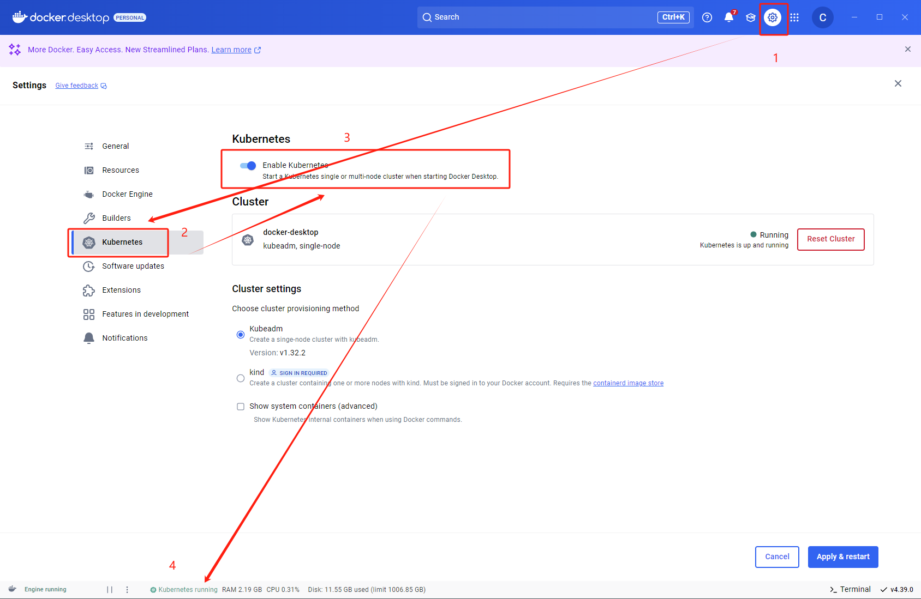Click the SIGN IN REQUIRED badge
The width and height of the screenshot is (921, 599).
[300, 373]
